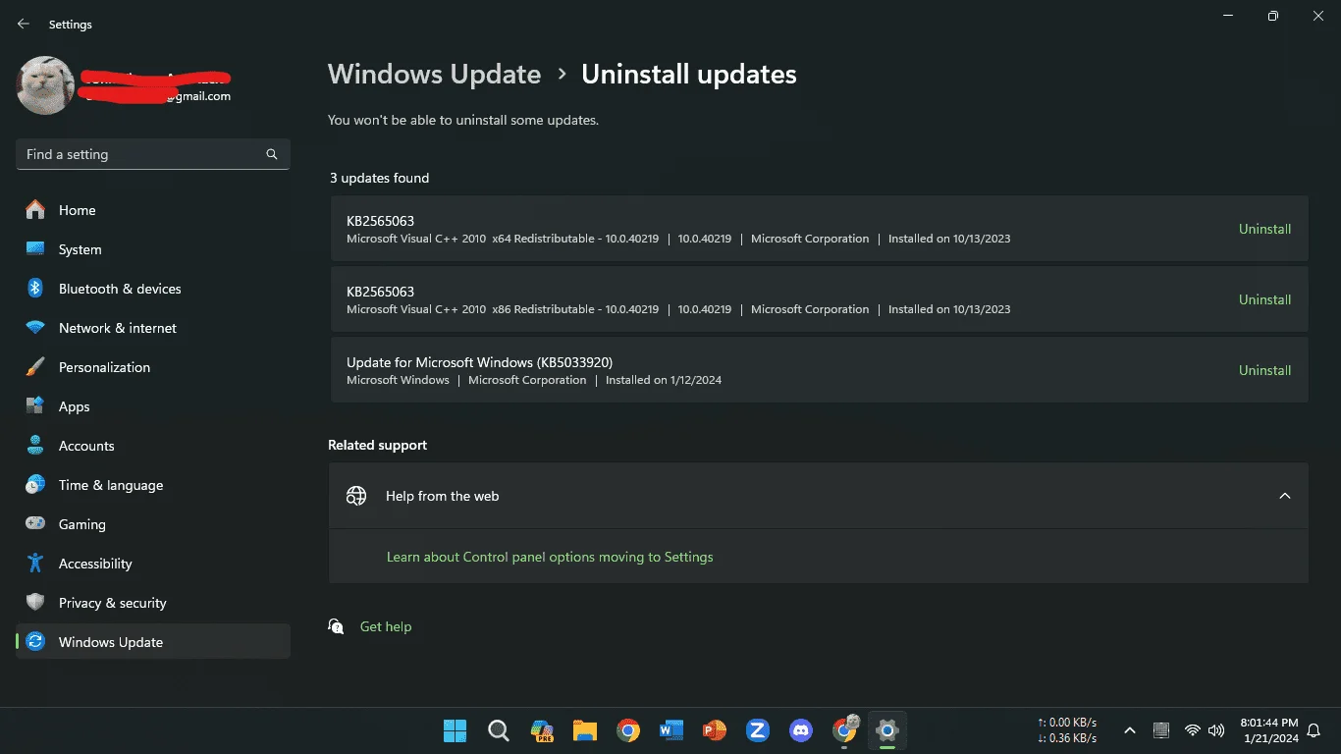The height and width of the screenshot is (754, 1341).
Task: Open the Apps settings category
Action: tap(153, 406)
